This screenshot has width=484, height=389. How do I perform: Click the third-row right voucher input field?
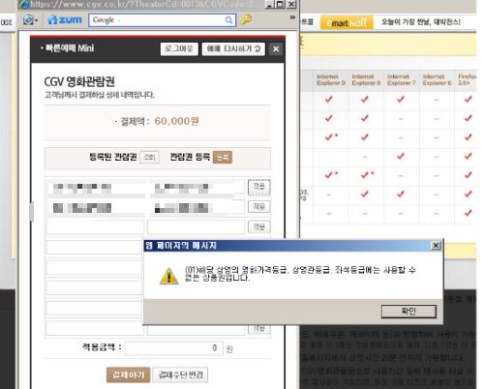coord(196,227)
